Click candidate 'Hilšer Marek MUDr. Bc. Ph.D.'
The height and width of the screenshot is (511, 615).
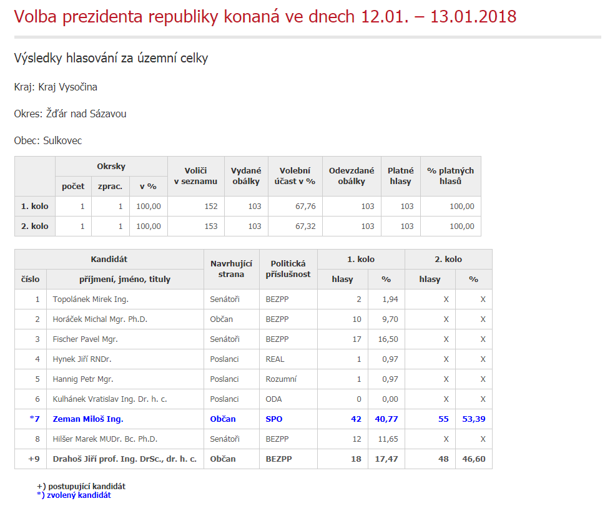(105, 439)
